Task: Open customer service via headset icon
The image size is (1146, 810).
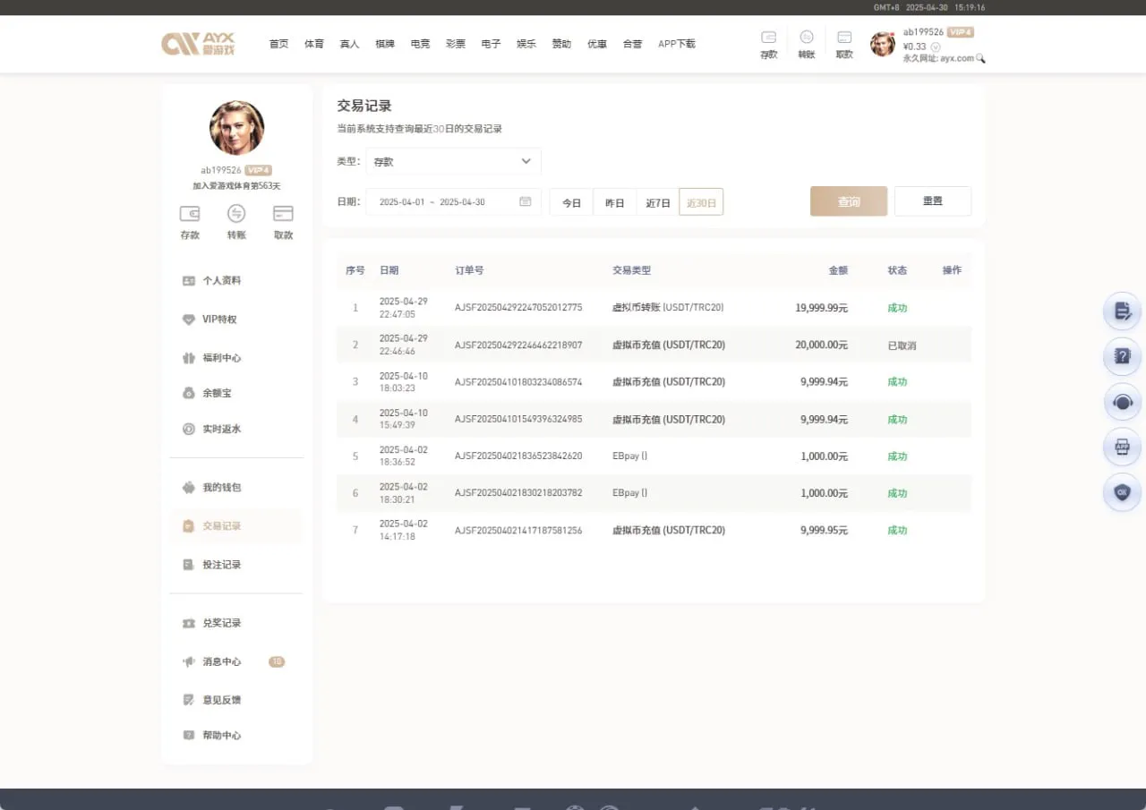Action: 1122,402
